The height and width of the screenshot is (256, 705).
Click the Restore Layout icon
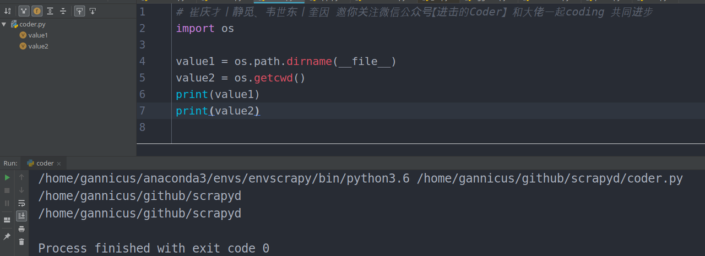[7, 220]
